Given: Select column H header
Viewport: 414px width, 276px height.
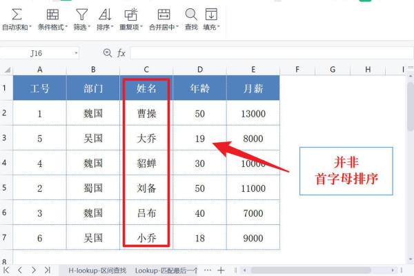Looking at the screenshot, I should (368, 70).
